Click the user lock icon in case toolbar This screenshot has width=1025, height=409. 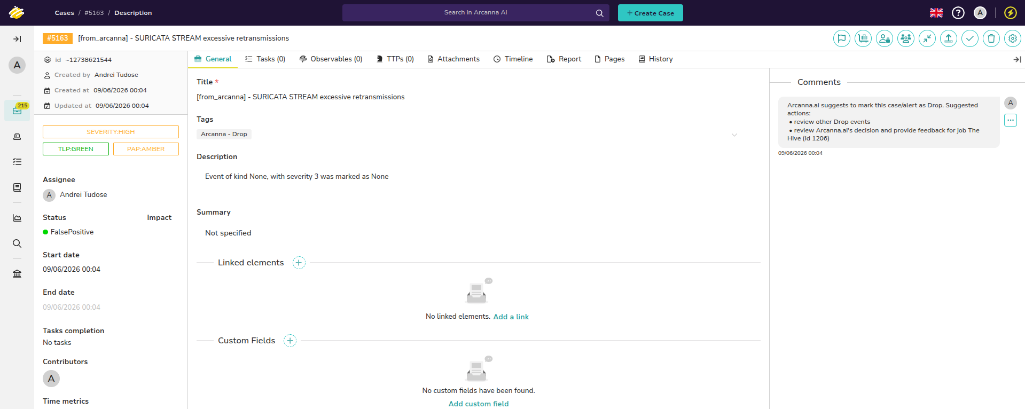pyautogui.click(x=885, y=38)
